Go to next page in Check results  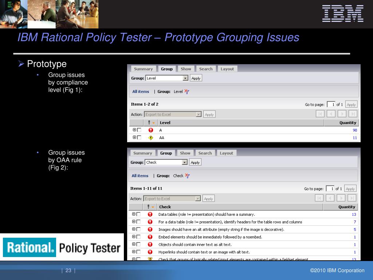click(341, 198)
